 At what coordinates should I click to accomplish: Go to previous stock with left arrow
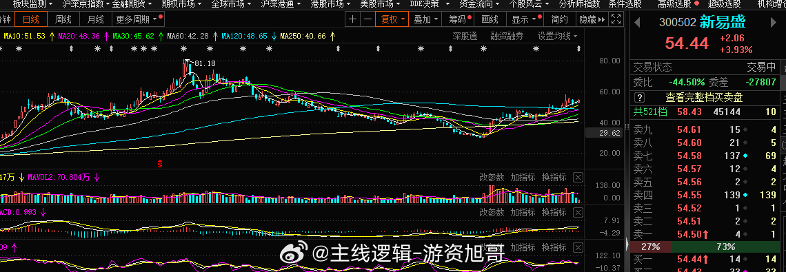click(637, 23)
